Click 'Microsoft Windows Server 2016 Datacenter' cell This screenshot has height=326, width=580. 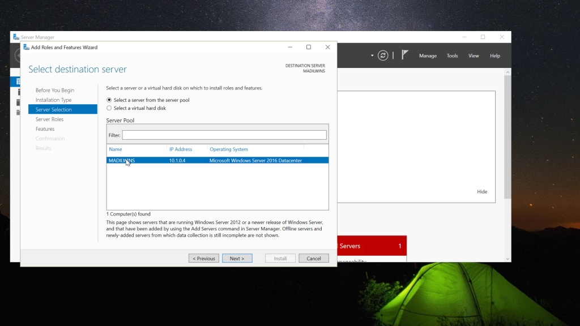coord(255,160)
